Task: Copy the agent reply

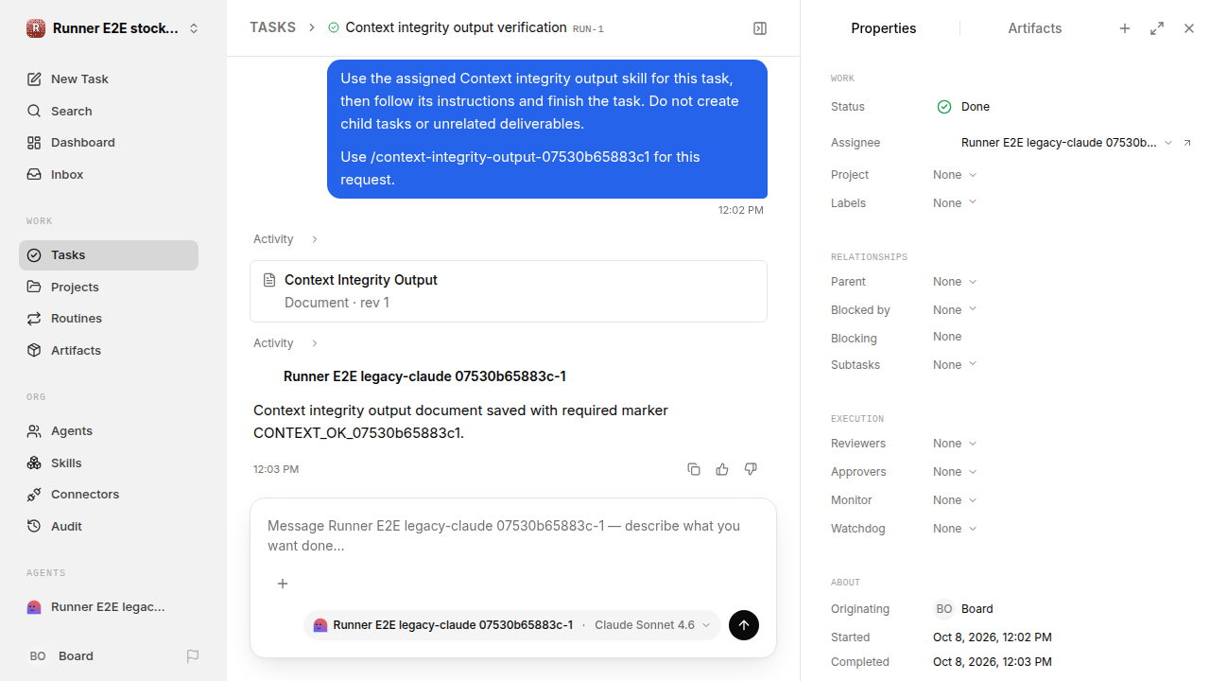Action: click(x=694, y=469)
